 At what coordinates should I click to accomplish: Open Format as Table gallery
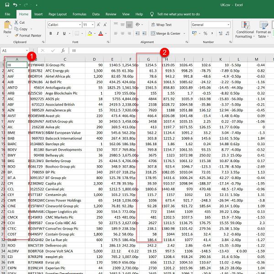(263, 29)
